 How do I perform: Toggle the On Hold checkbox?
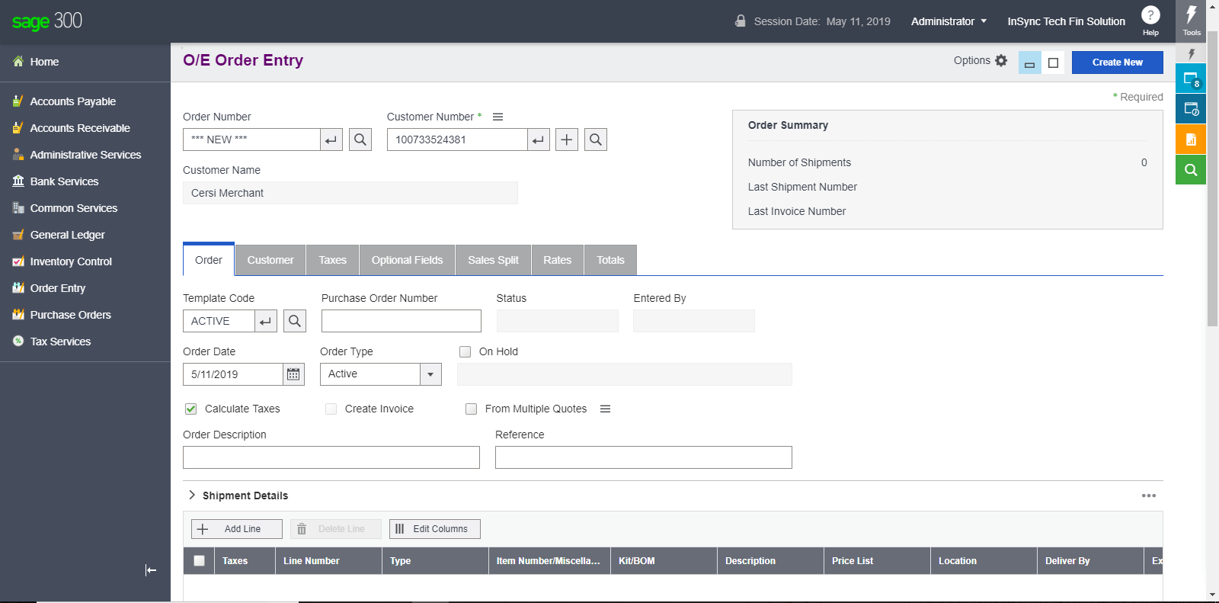pos(465,351)
